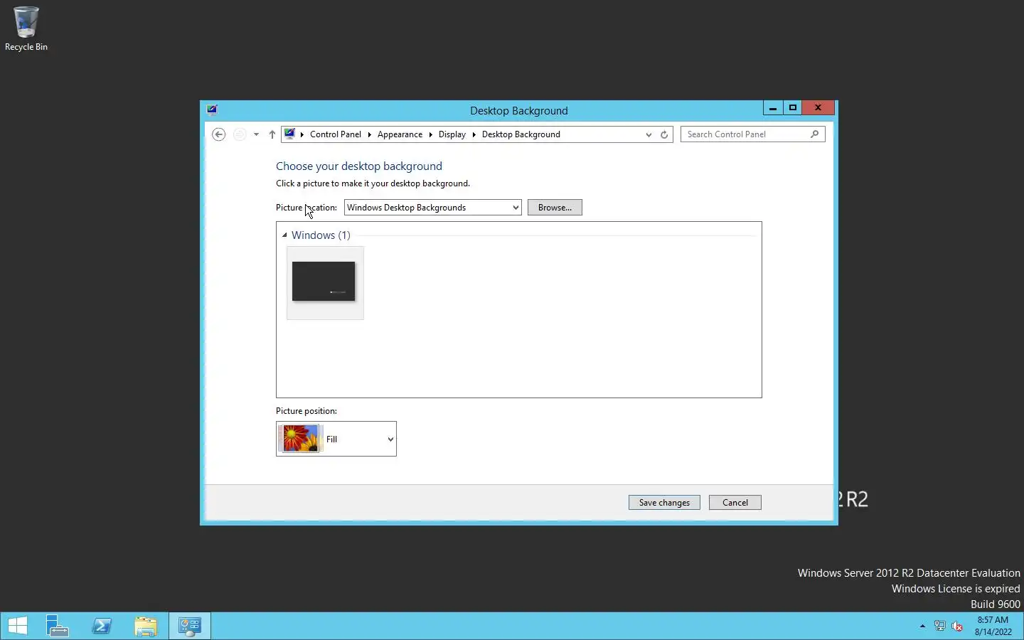Screen dimensions: 1024x640
Task: Click the window icon in title bar
Action: coord(212,110)
